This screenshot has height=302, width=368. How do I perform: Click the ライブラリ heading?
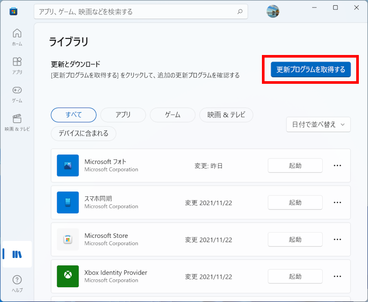point(69,42)
